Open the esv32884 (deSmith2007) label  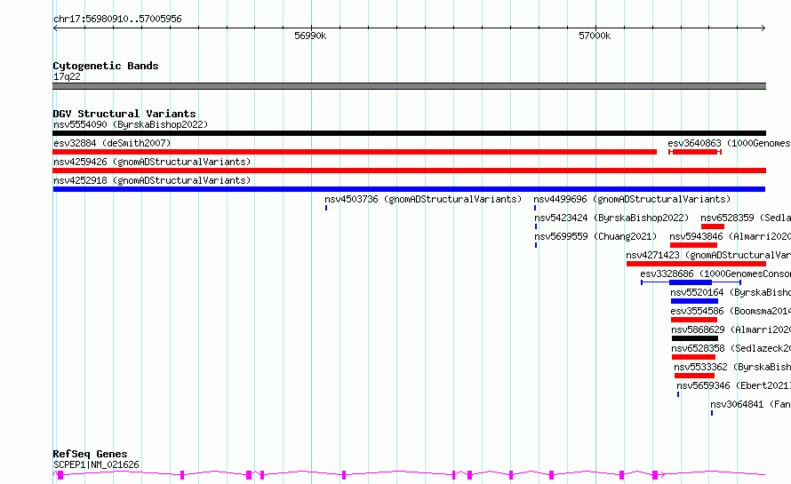point(112,143)
